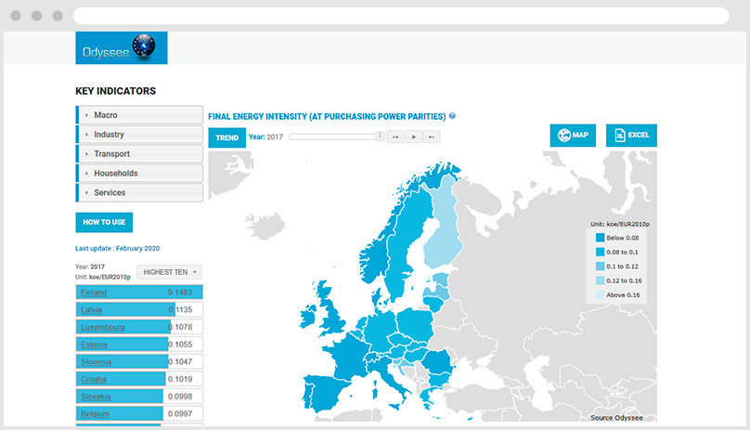
Task: Click the help icon beside the indicator title
Action: tap(453, 116)
